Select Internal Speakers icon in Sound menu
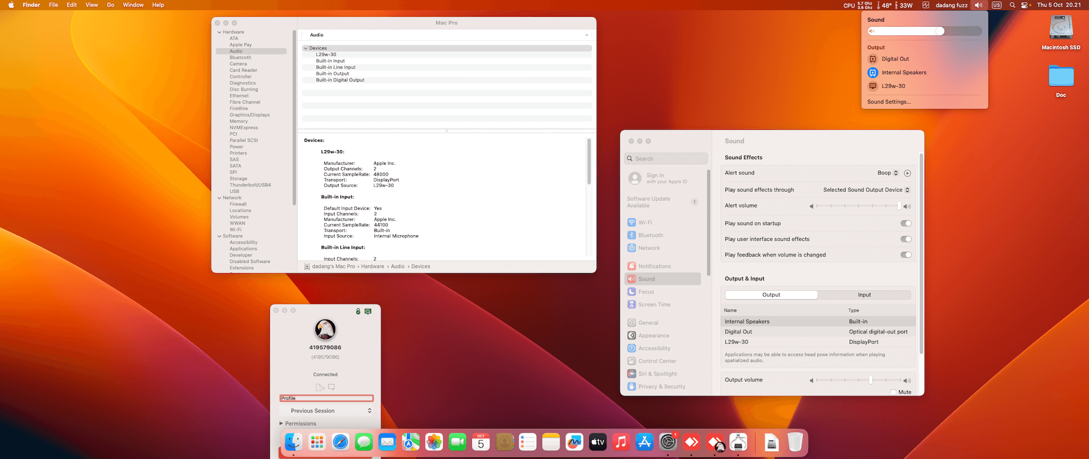Viewport: 1089px width, 459px height. [873, 73]
